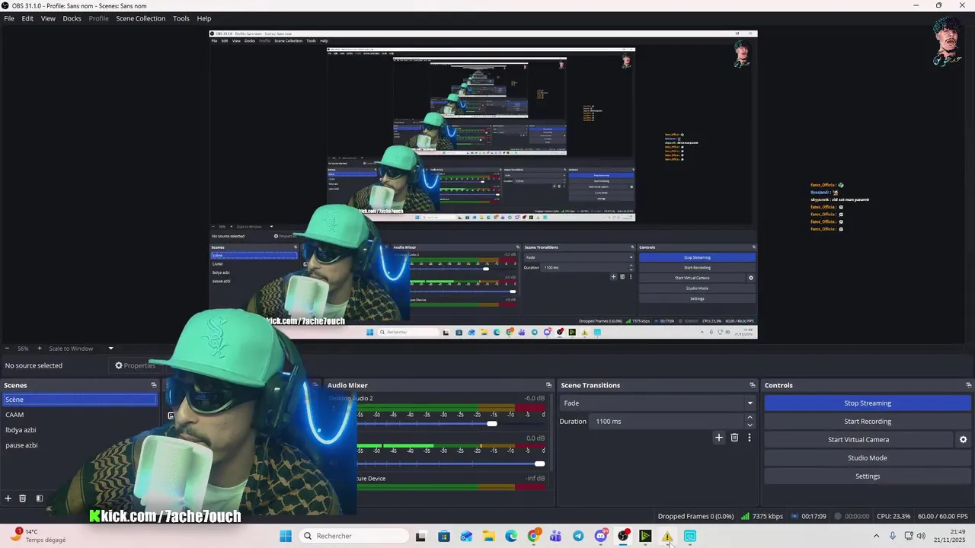Screen dimensions: 975x548
Task: Click the Properties button on source toolbar
Action: [x=135, y=365]
